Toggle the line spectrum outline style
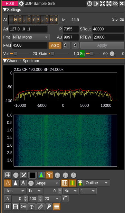Image resolution: width=125 pixels, height=213 pixels. [8, 183]
